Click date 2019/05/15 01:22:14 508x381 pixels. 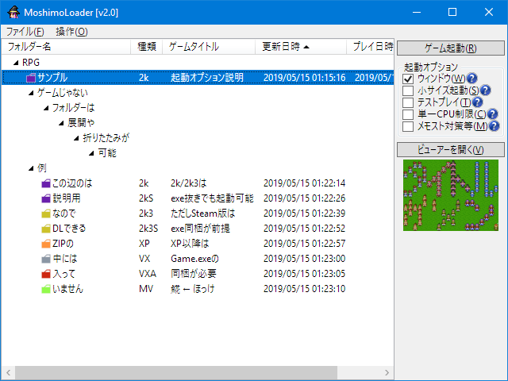305,183
